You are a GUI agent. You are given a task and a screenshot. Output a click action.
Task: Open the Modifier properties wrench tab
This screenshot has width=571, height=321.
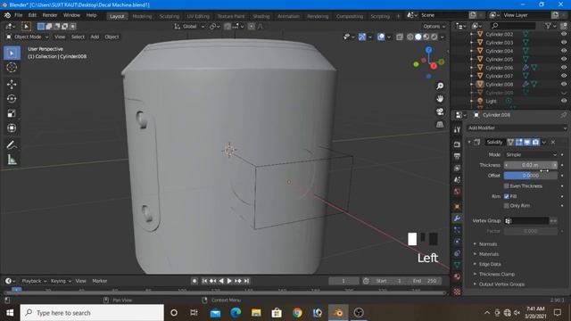pyautogui.click(x=457, y=218)
